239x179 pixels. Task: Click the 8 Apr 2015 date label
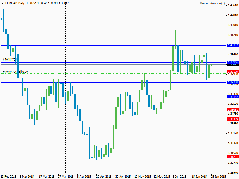[x=84, y=177]
